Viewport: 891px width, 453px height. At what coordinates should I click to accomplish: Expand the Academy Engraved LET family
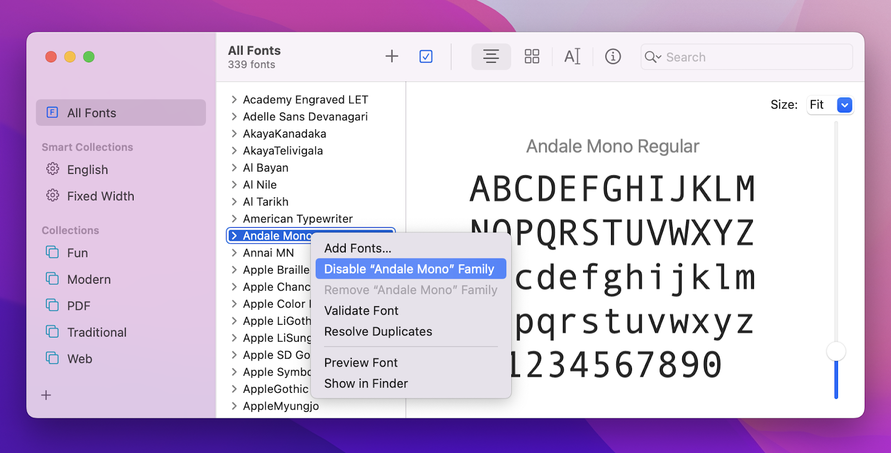click(234, 99)
